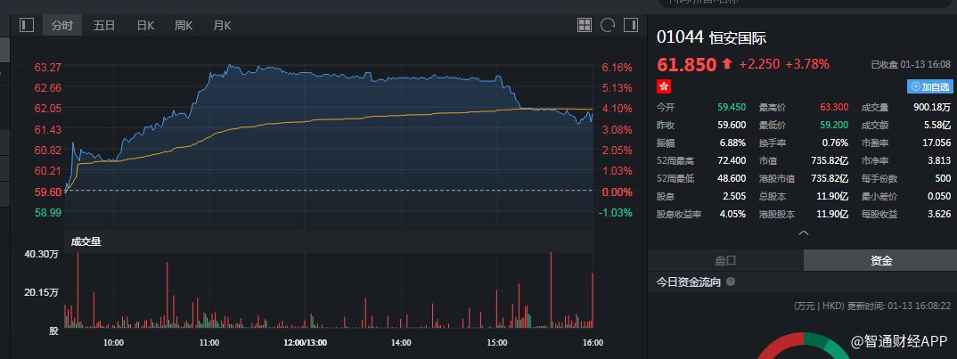Viewport: 957px width, 359px height.
Task: Click info icon beside 今日资金流向
Action: tap(731, 281)
